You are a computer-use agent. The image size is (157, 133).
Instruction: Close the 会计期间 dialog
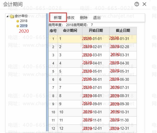coord(144,4)
